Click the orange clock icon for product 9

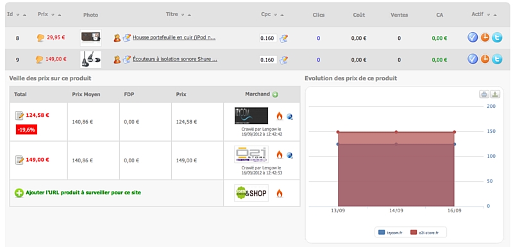pos(485,60)
